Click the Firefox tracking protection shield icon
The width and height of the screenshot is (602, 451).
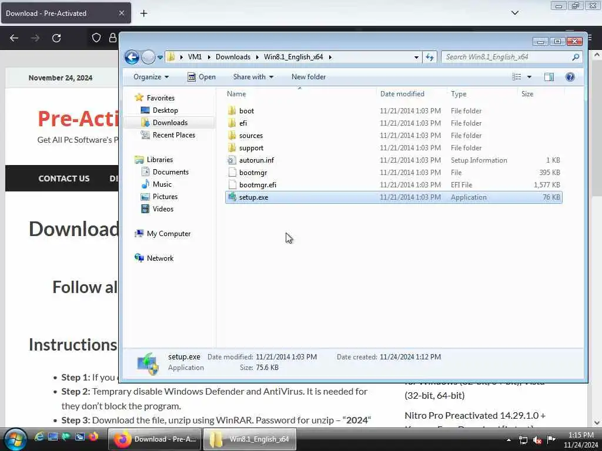click(96, 38)
